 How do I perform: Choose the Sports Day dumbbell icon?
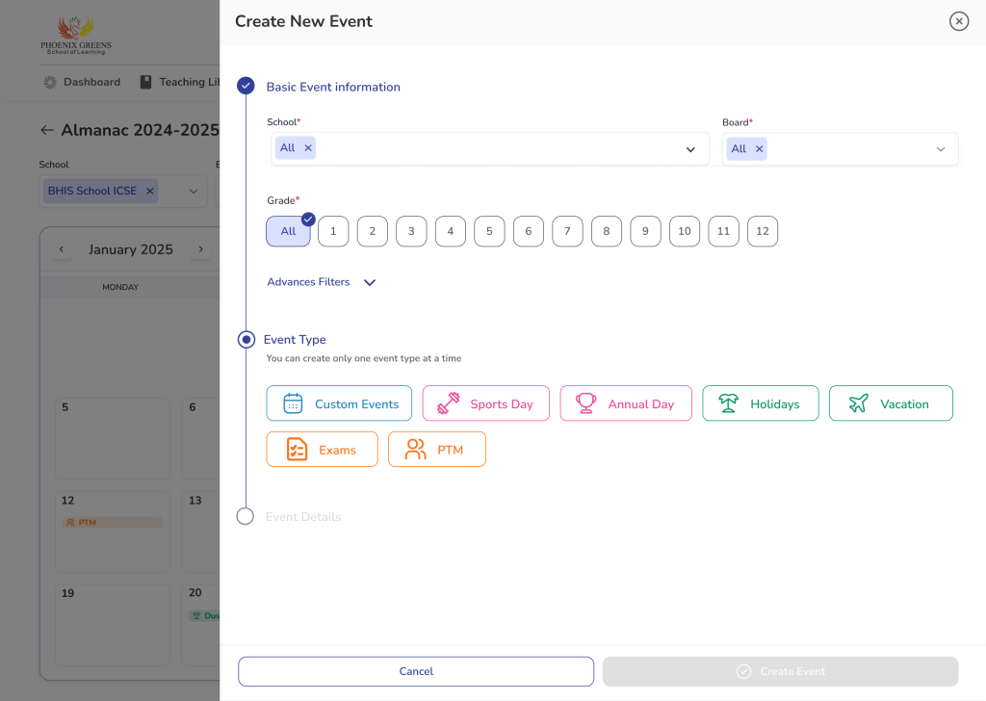coord(449,403)
